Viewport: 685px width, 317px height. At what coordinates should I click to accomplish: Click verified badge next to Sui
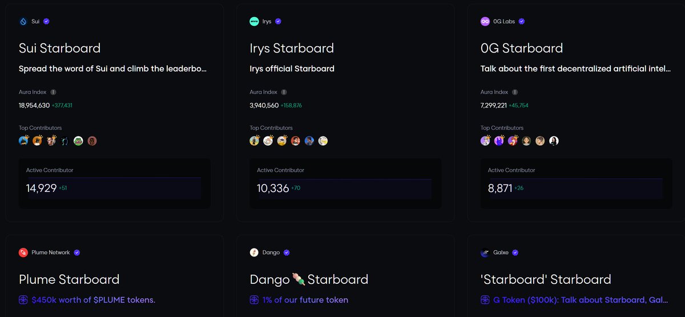tap(46, 22)
